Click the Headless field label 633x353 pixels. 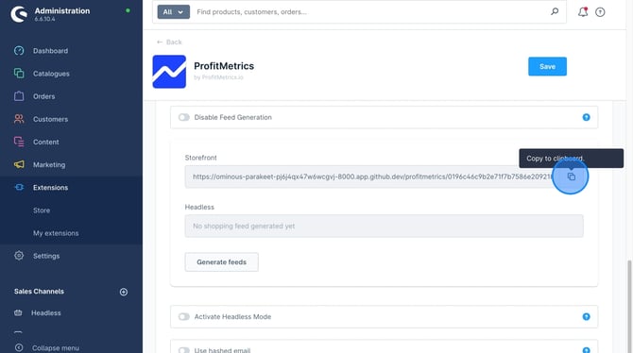[199, 207]
